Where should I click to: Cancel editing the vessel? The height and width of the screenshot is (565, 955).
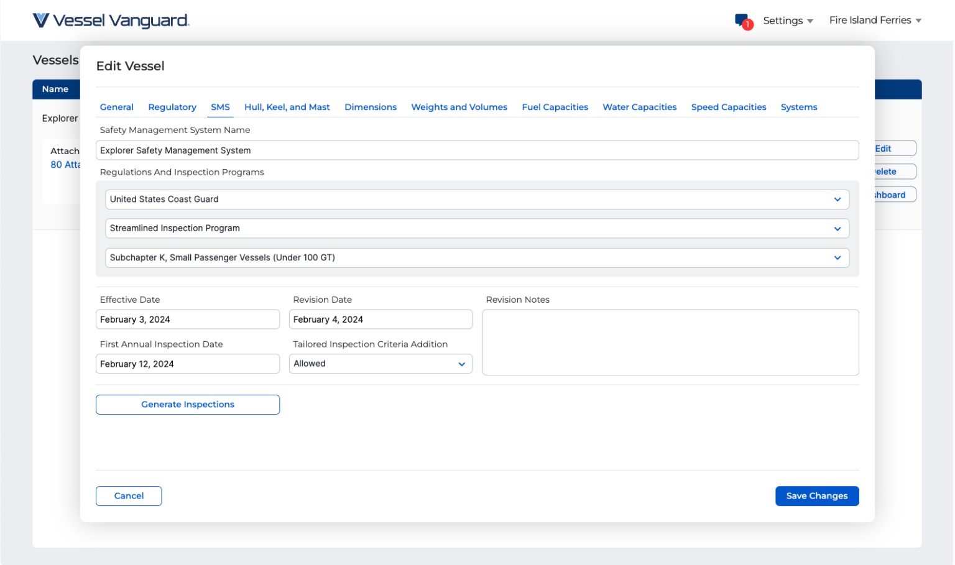click(x=129, y=496)
